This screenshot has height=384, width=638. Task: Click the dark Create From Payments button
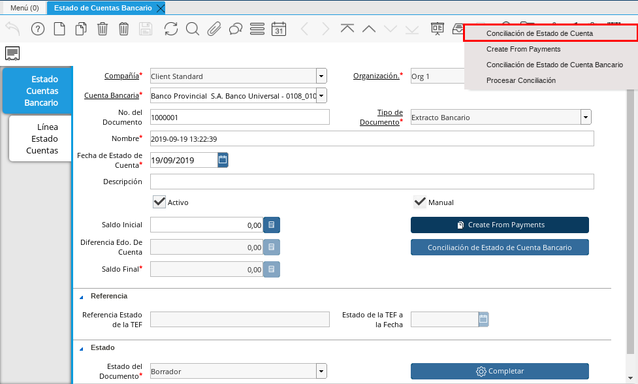pyautogui.click(x=500, y=225)
